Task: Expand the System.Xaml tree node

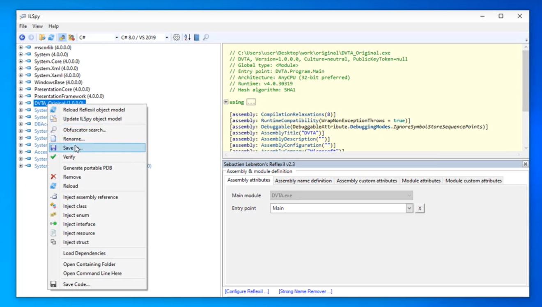Action: pyautogui.click(x=21, y=75)
